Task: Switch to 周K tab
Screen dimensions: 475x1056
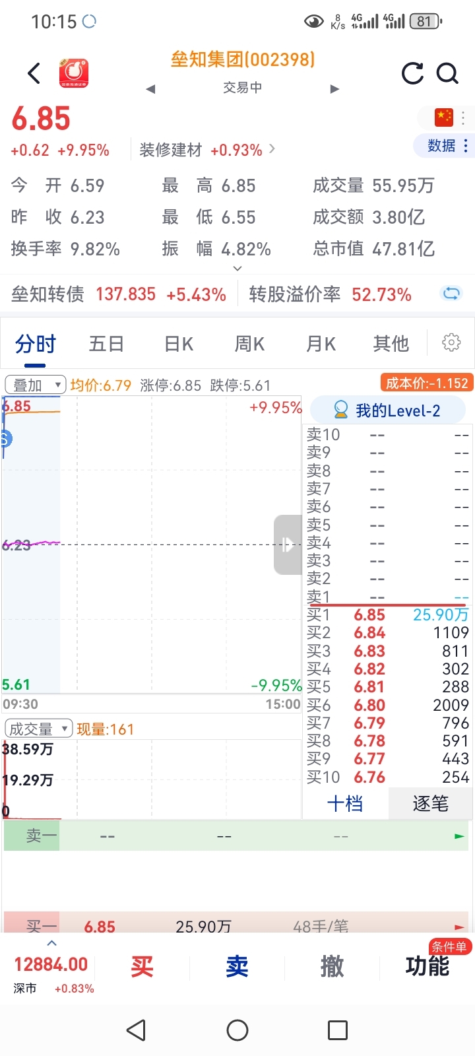Action: coord(249,344)
